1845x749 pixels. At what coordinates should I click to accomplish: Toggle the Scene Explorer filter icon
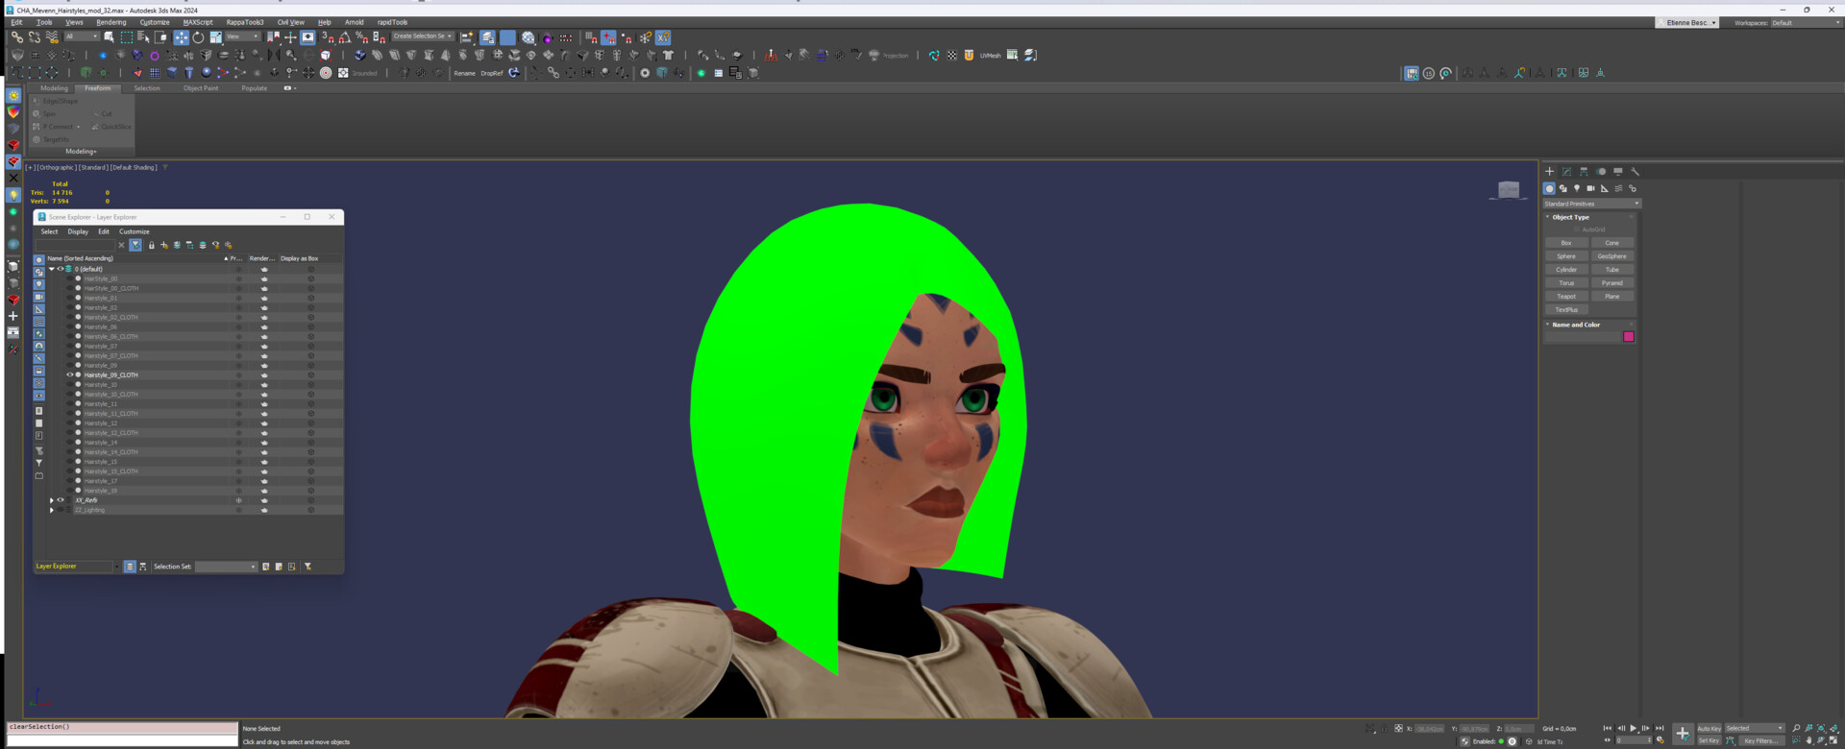coord(135,245)
